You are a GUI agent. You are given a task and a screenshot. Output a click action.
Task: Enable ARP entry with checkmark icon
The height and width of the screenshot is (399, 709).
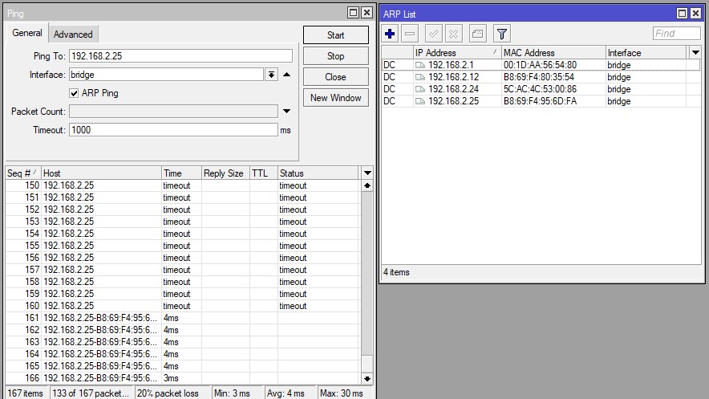[x=434, y=34]
